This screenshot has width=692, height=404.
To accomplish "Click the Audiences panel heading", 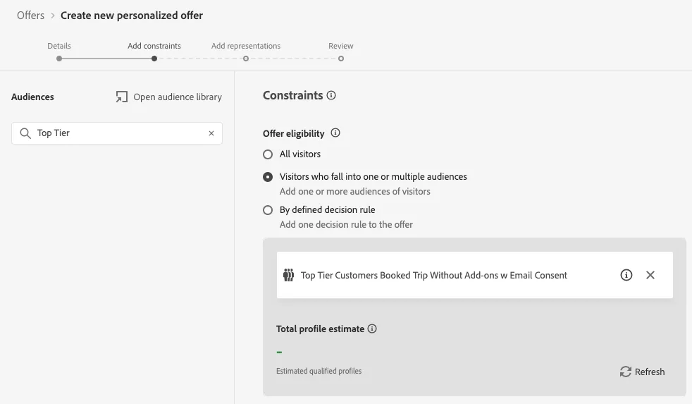I will pyautogui.click(x=32, y=97).
